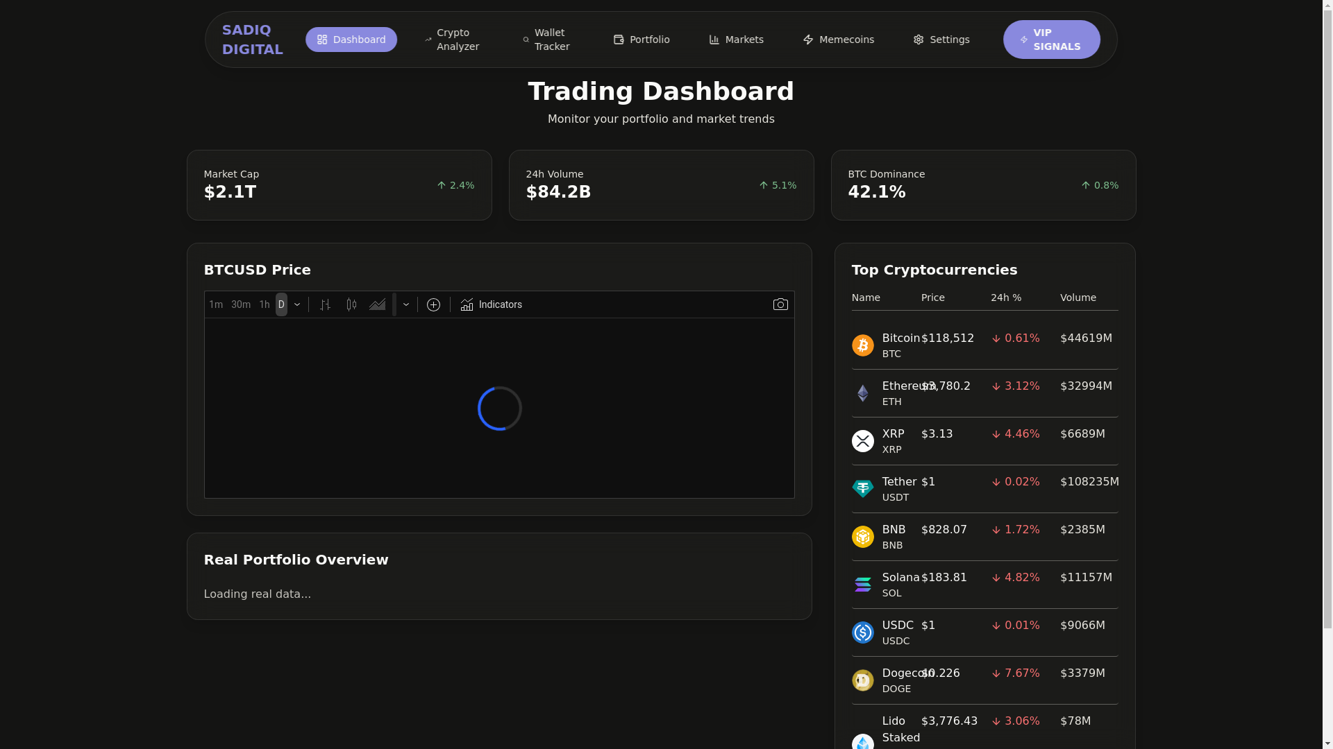Click the compare or add symbol plus icon
Screen dimensions: 1333x749
click(x=434, y=304)
